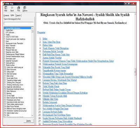Switch to the Search tab
Image resolution: width=140 pixels, height=128 pixels.
[19, 15]
